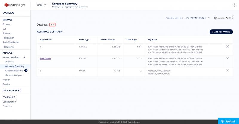The width and height of the screenshot is (239, 124).
Task: Open the * pattern in HASH row
Action: pyautogui.click(x=40, y=71)
